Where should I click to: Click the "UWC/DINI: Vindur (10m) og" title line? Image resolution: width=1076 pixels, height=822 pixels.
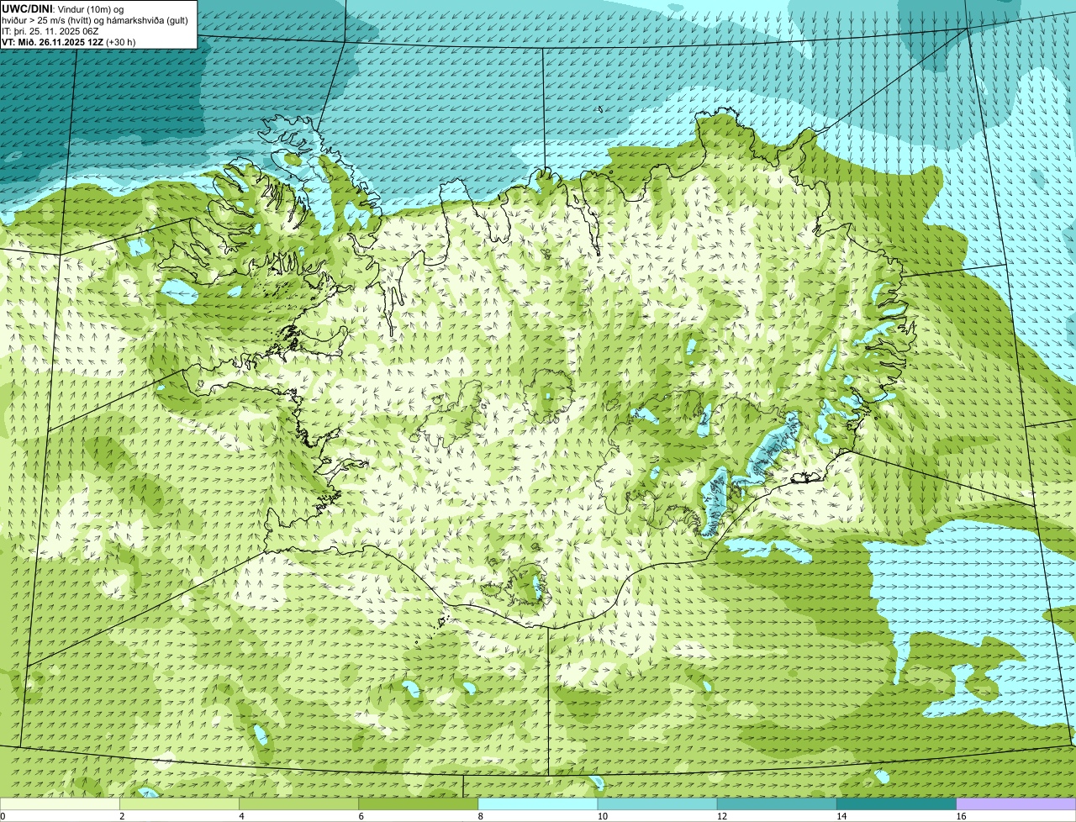[63, 8]
